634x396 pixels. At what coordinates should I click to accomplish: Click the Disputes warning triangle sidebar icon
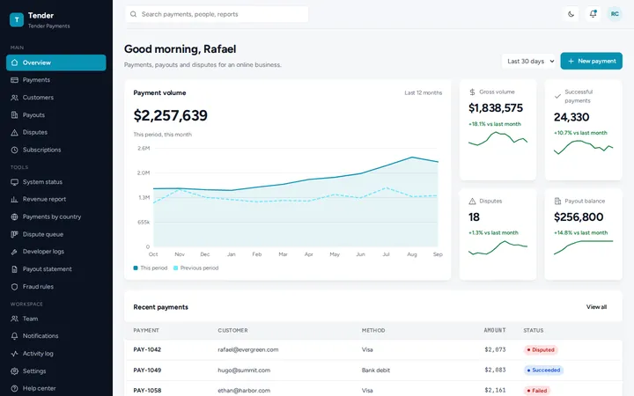[x=15, y=133]
